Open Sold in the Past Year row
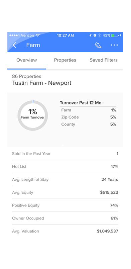The width and height of the screenshot is (131, 269). tap(65, 154)
